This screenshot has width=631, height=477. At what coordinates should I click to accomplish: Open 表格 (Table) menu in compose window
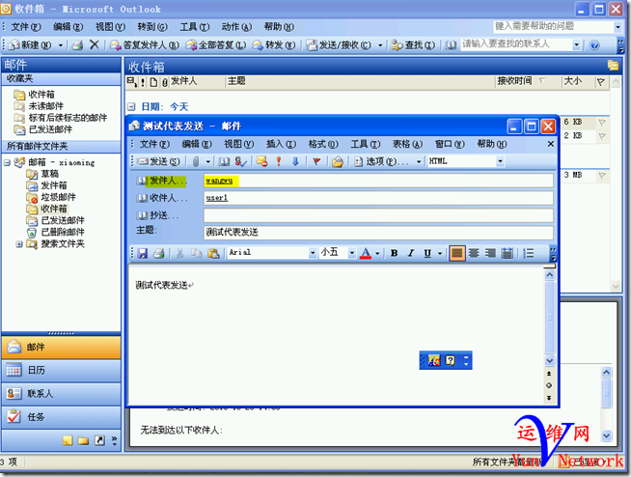(408, 144)
